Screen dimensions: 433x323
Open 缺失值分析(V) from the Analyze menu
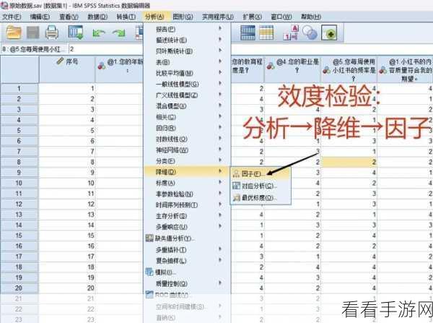pos(187,238)
